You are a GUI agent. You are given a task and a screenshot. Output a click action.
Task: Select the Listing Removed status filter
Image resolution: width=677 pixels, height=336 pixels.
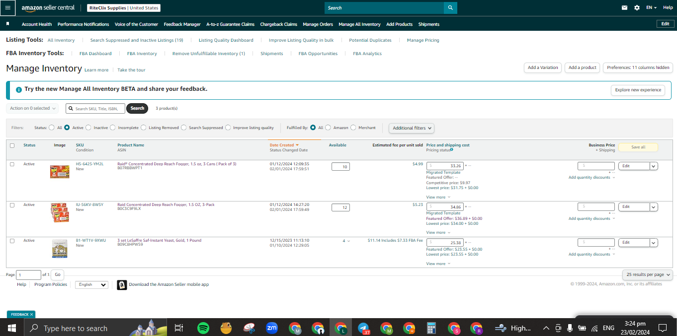144,128
